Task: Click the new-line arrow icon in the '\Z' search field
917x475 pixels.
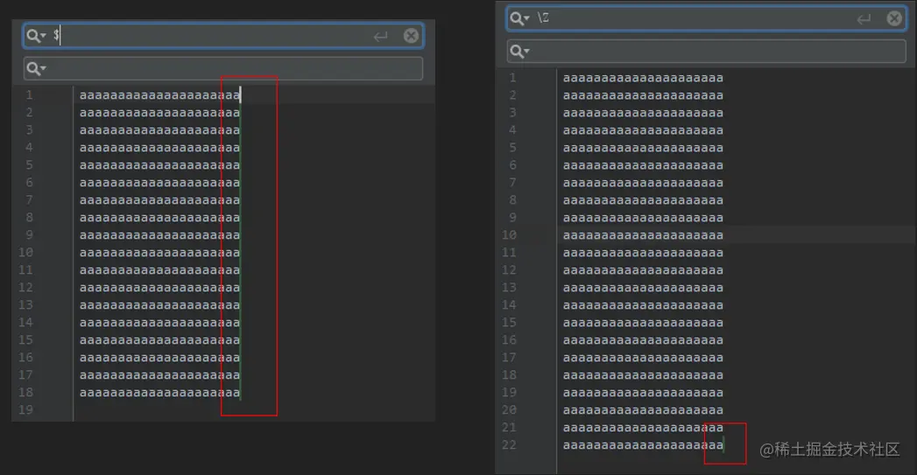Action: click(x=864, y=19)
